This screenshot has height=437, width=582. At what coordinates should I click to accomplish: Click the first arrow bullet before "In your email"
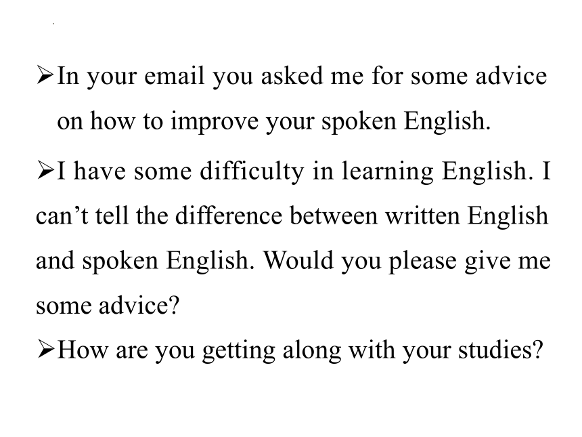coord(45,75)
